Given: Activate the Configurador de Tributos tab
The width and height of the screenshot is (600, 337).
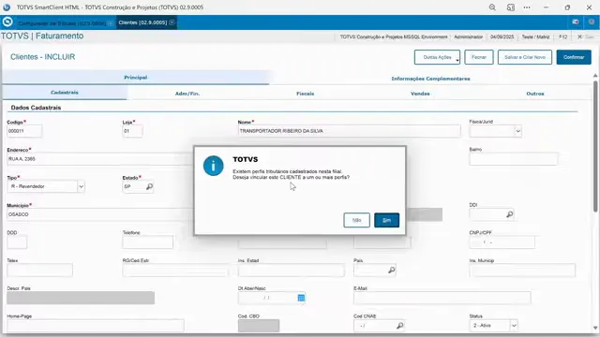Looking at the screenshot, I should click(62, 23).
